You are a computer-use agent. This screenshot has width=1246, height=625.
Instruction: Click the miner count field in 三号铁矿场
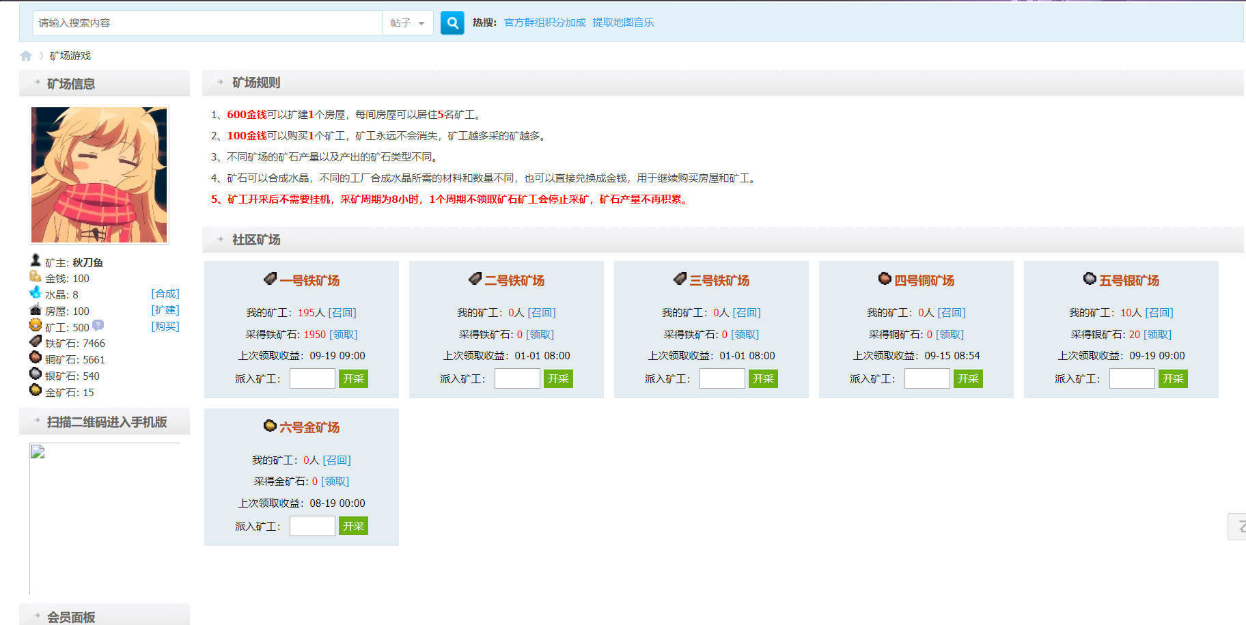click(722, 378)
